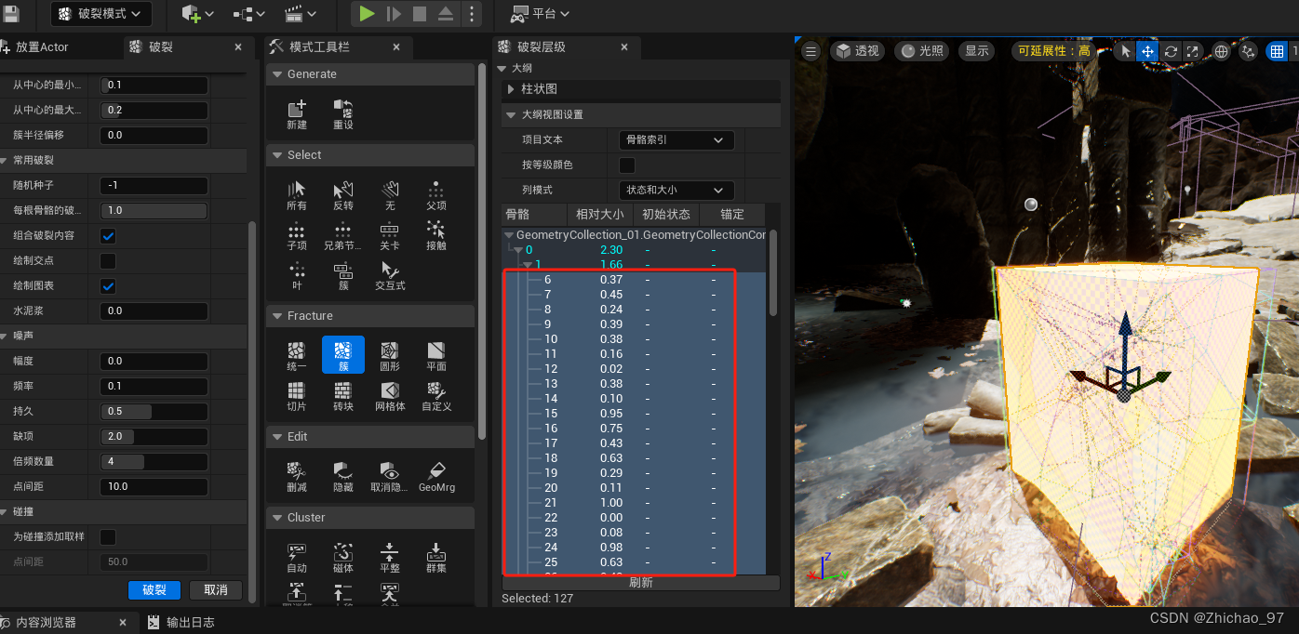Select the 自定义 custom fracture tool
Viewport: 1299px width, 634px height.
[436, 396]
